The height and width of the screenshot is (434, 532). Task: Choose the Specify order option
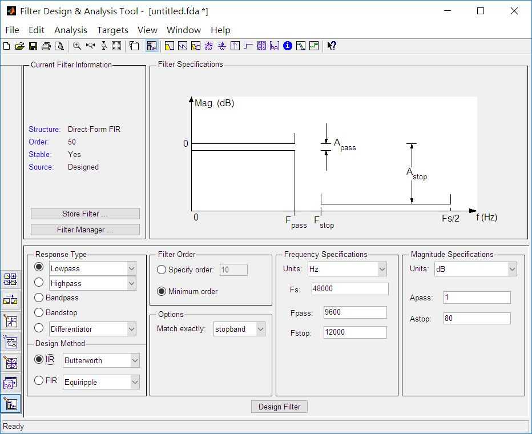click(162, 270)
